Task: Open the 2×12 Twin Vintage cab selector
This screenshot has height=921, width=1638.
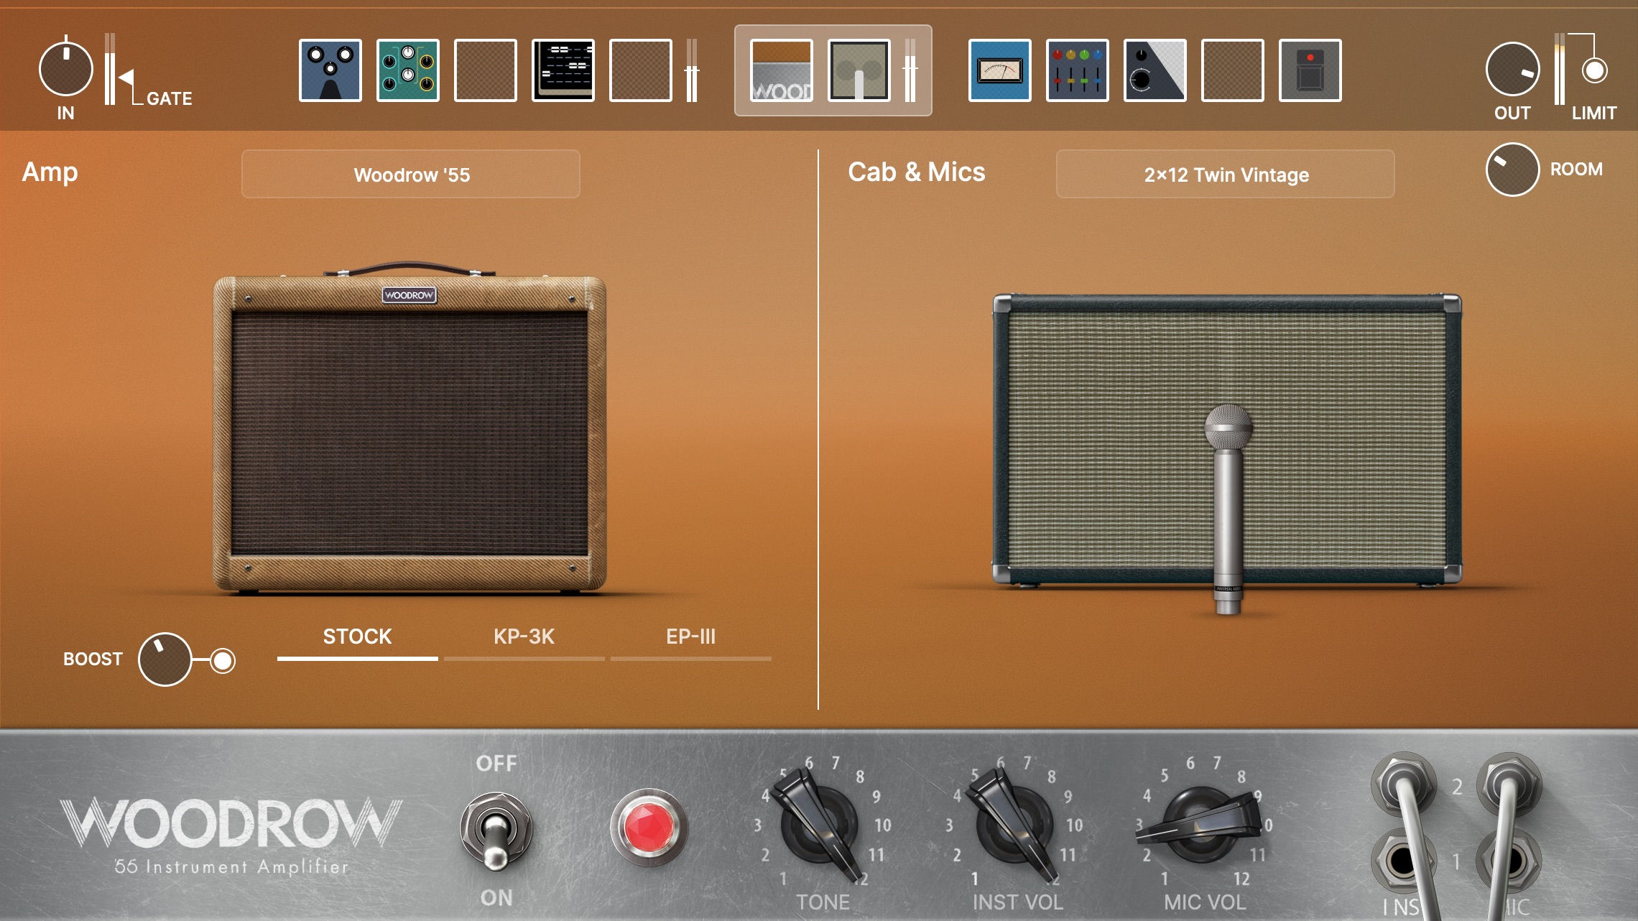Action: (x=1226, y=174)
